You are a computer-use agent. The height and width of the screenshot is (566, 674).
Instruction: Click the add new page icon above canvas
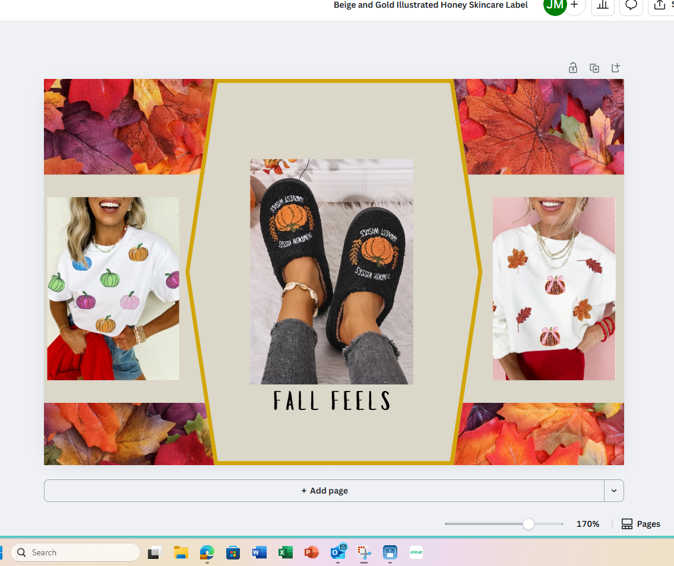[615, 68]
